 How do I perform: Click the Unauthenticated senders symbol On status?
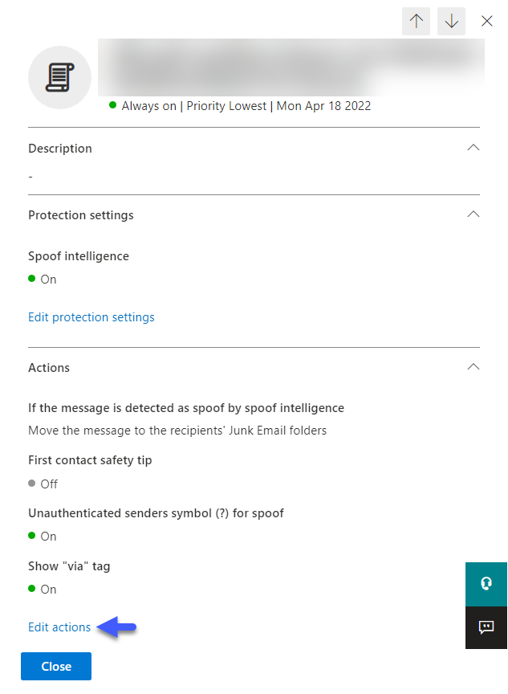[43, 537]
